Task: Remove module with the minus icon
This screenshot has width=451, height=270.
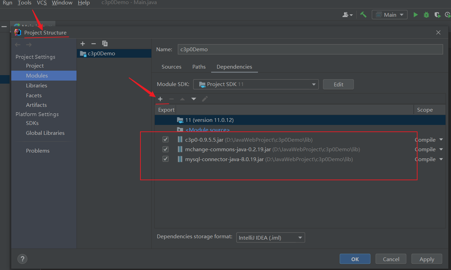Action: [93, 44]
